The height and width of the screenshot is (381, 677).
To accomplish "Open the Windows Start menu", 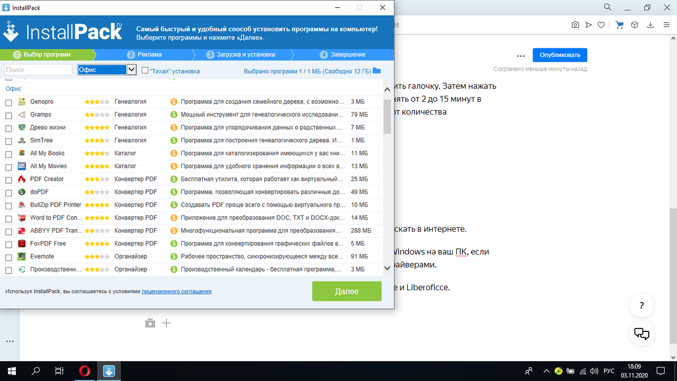I will tap(12, 371).
